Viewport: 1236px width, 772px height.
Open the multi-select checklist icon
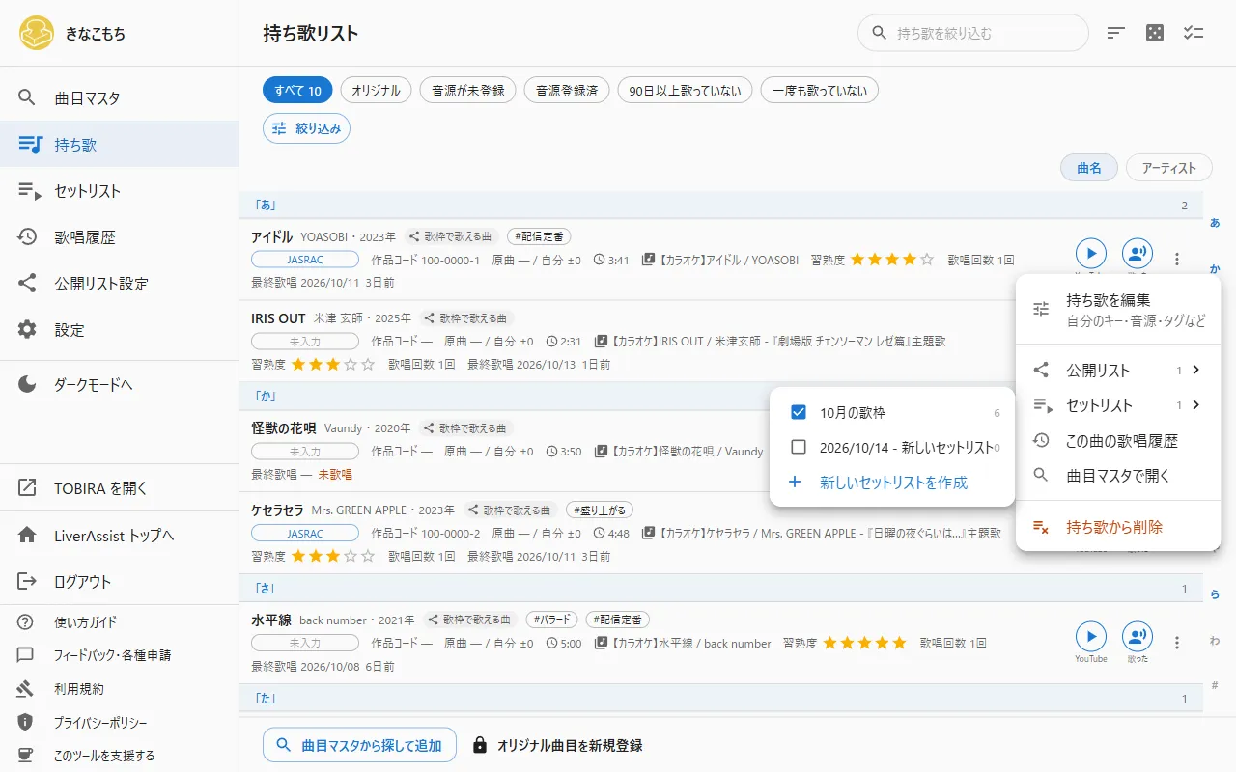click(1194, 33)
